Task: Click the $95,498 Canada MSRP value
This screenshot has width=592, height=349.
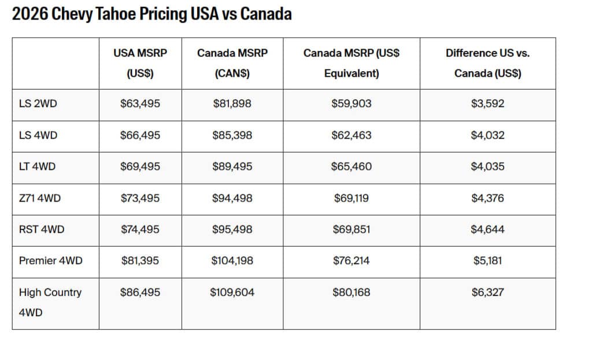Action: 232,229
